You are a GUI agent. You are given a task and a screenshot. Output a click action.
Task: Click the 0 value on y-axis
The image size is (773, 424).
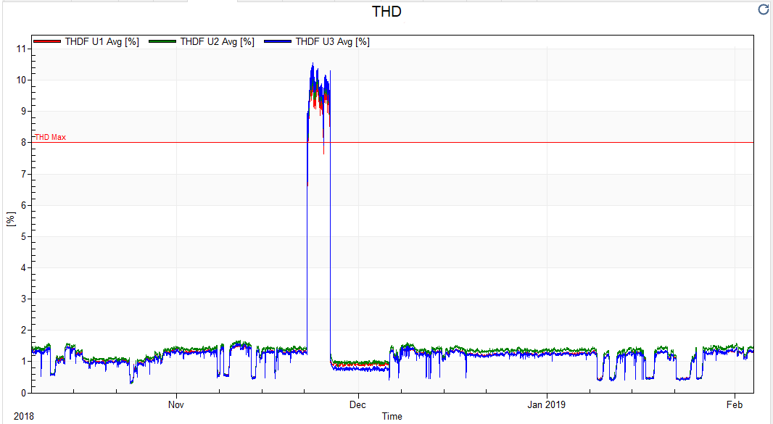coord(24,393)
